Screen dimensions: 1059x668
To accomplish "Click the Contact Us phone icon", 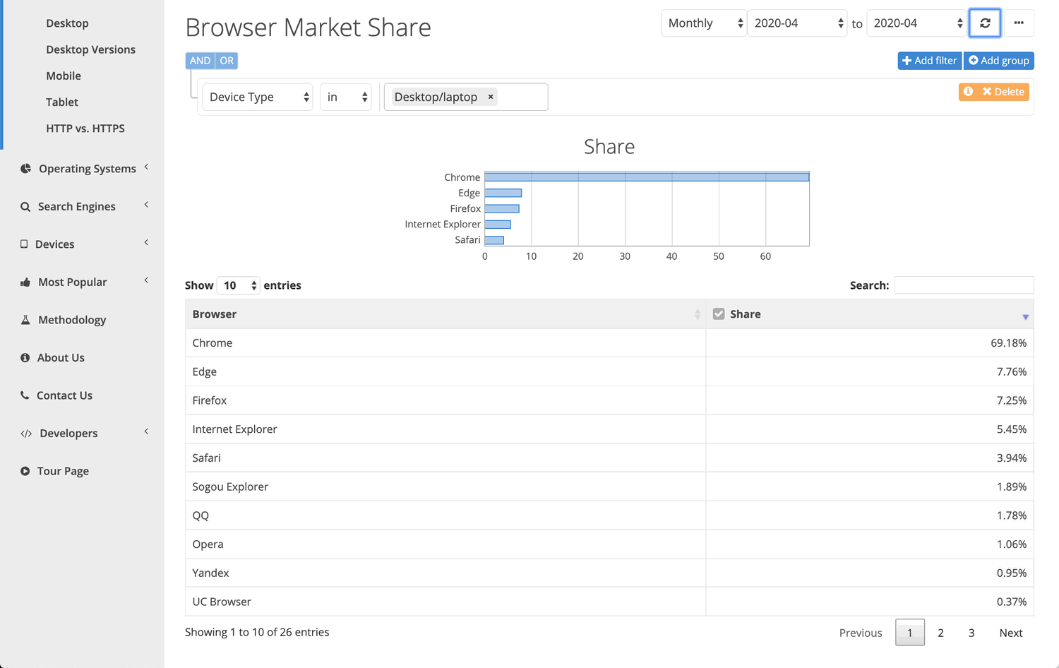I will (x=25, y=395).
